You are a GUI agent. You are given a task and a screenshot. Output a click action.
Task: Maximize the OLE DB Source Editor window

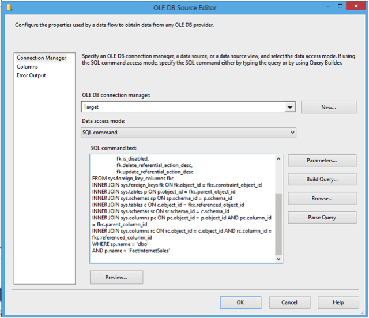[x=340, y=6]
